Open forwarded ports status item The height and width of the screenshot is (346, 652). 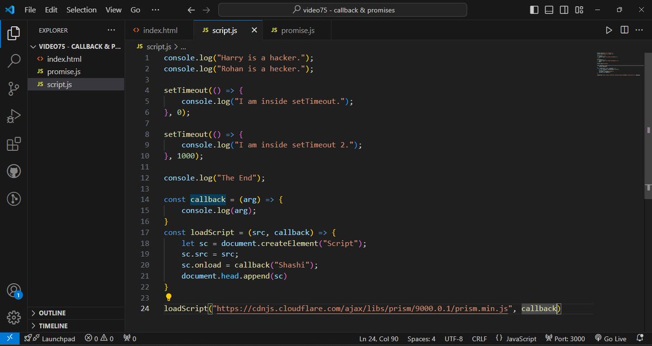tap(130, 338)
